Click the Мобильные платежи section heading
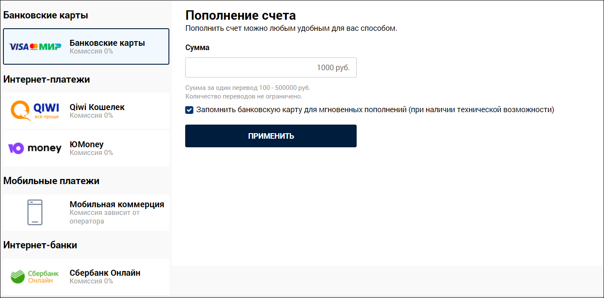The height and width of the screenshot is (298, 604). click(51, 181)
